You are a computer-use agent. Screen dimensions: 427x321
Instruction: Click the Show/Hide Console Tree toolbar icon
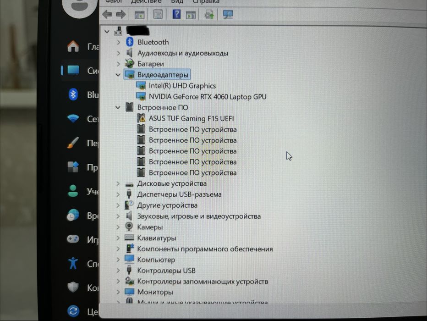click(x=140, y=14)
